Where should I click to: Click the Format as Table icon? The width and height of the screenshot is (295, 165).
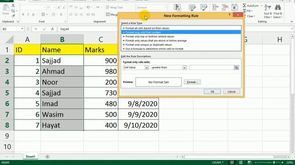(x=192, y=7)
